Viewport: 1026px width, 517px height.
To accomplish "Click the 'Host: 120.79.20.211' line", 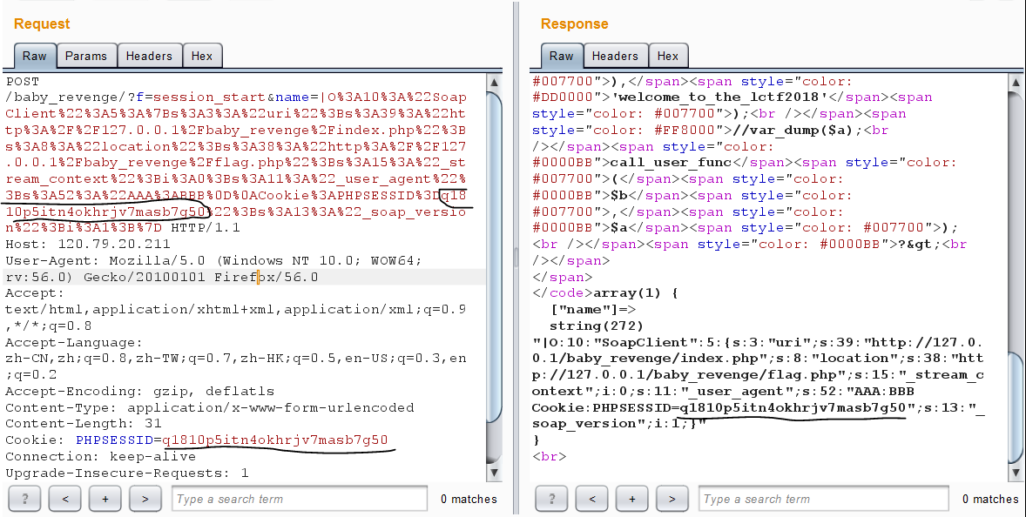I will [88, 244].
